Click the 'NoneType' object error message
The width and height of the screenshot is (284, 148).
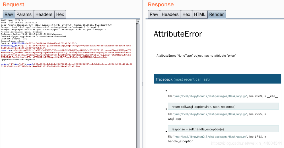pyautogui.click(x=196, y=56)
